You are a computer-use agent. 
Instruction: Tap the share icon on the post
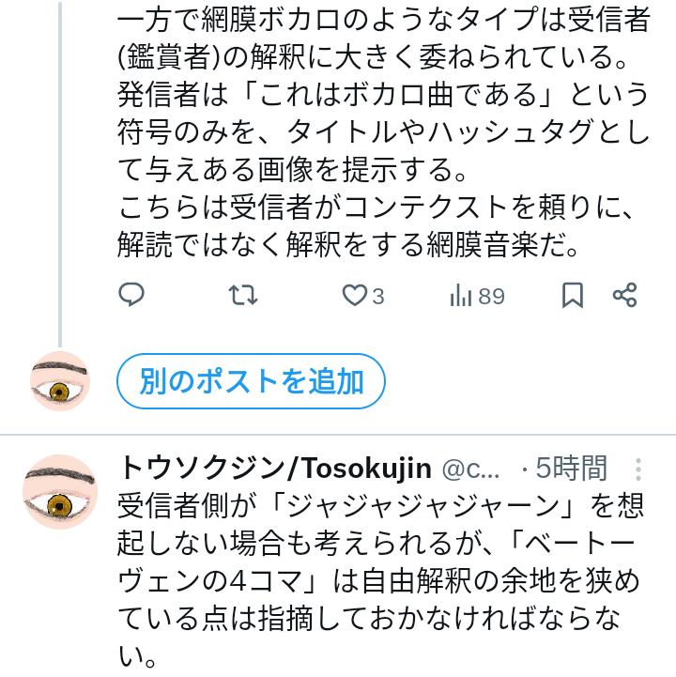(625, 296)
